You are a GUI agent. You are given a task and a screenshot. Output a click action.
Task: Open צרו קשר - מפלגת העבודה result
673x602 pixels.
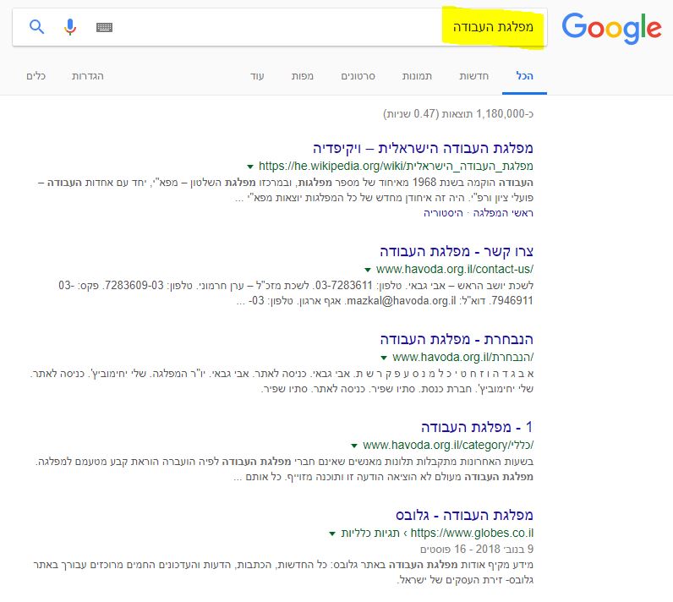(x=457, y=251)
